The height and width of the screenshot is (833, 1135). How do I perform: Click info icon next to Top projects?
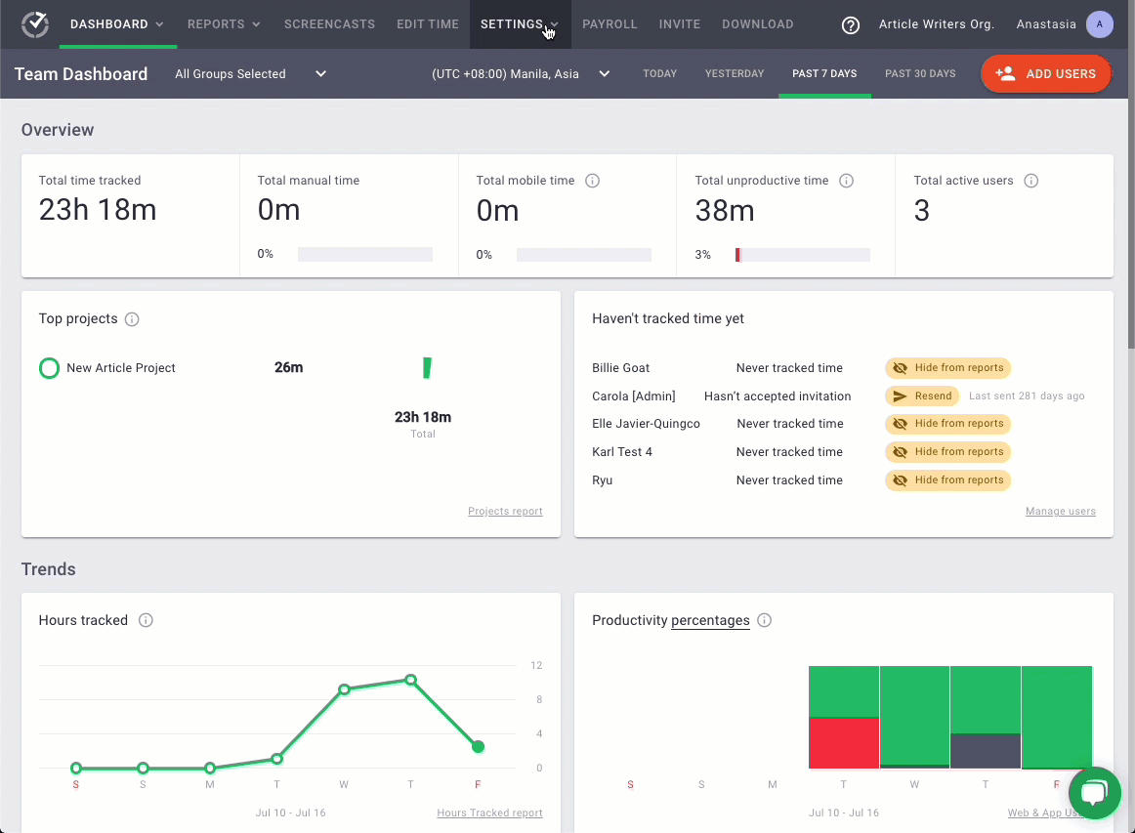click(133, 319)
